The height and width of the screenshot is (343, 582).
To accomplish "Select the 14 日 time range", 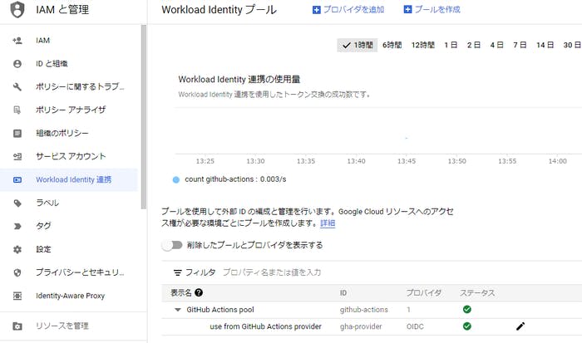I will pos(545,45).
